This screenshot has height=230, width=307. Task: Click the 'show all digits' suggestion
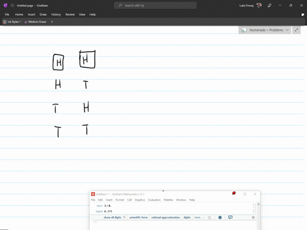pyautogui.click(x=113, y=217)
